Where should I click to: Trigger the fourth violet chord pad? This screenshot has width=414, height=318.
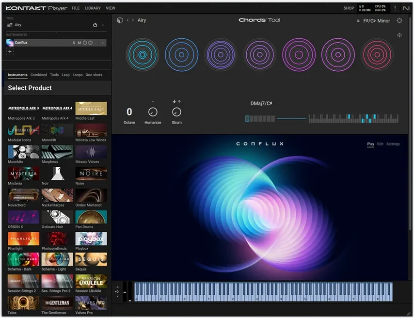click(259, 55)
